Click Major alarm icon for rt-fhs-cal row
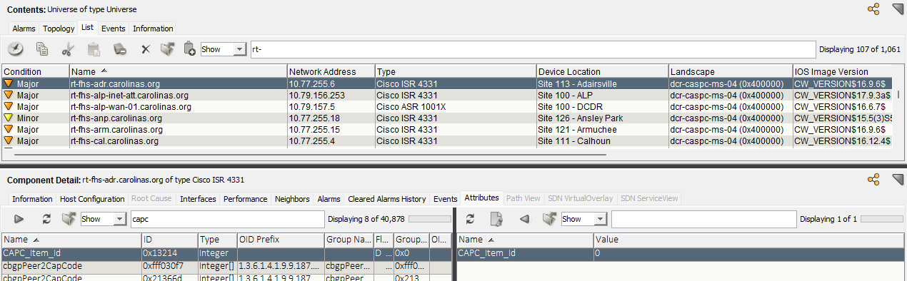Screen dimensions: 907x281 (x=9, y=140)
